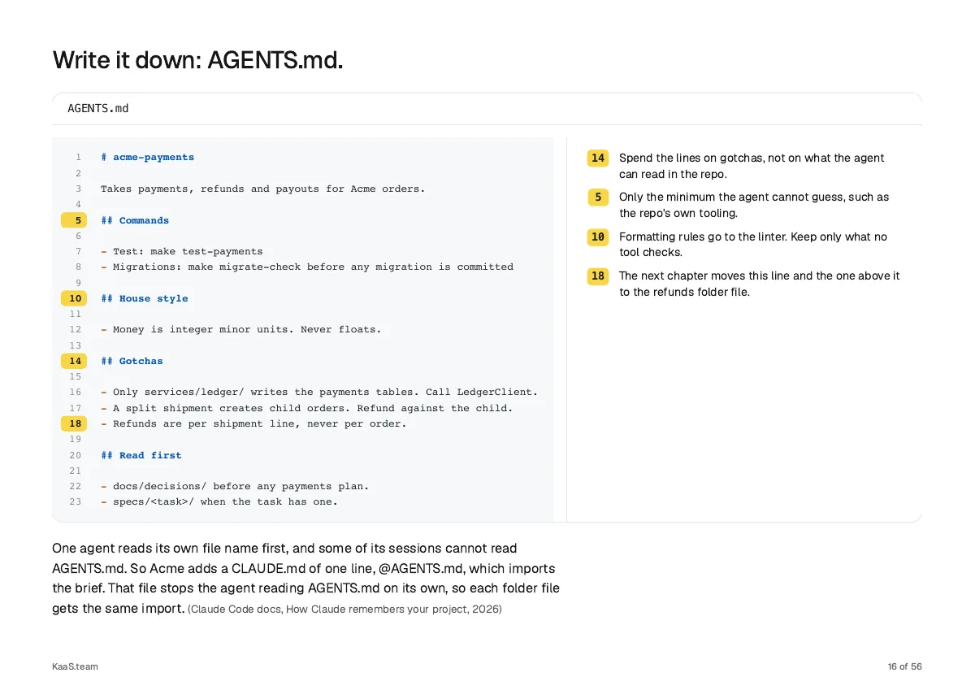This screenshot has width=975, height=690.
Task: Select annotation badge 5 in the notes column
Action: (598, 197)
